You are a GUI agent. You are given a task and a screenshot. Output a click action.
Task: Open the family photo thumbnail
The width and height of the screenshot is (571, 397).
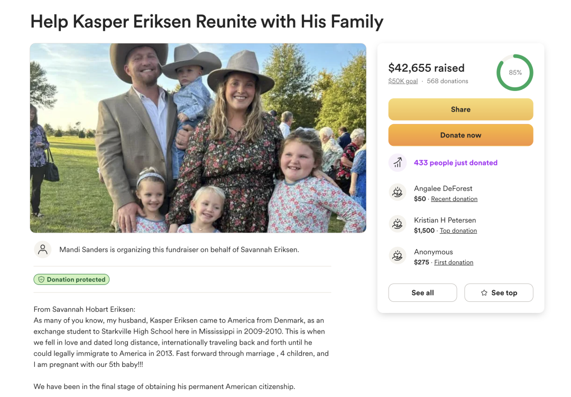click(198, 138)
